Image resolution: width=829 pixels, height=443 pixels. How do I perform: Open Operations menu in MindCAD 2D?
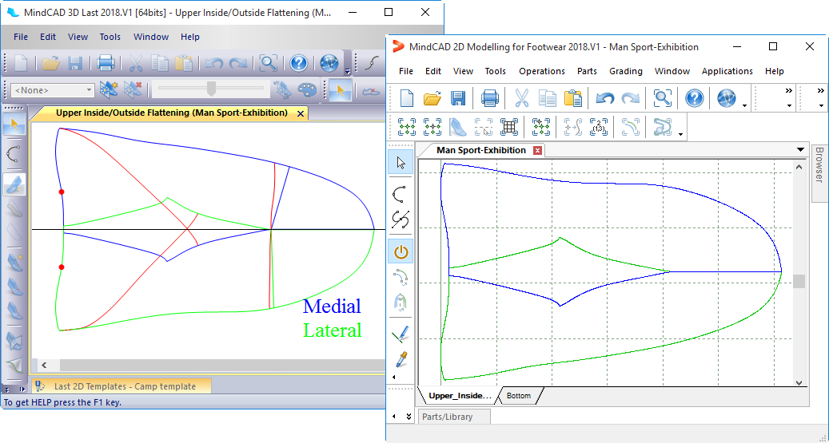(542, 71)
